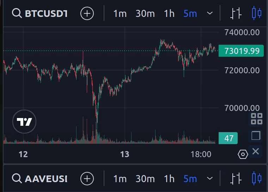This screenshot has height=192, width=268.
Task: Click the AAVEUSD symbol name
Action: click(46, 179)
